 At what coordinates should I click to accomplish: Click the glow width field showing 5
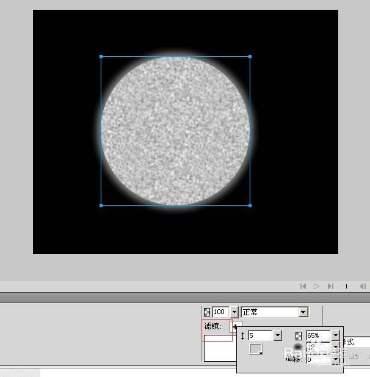(259, 335)
